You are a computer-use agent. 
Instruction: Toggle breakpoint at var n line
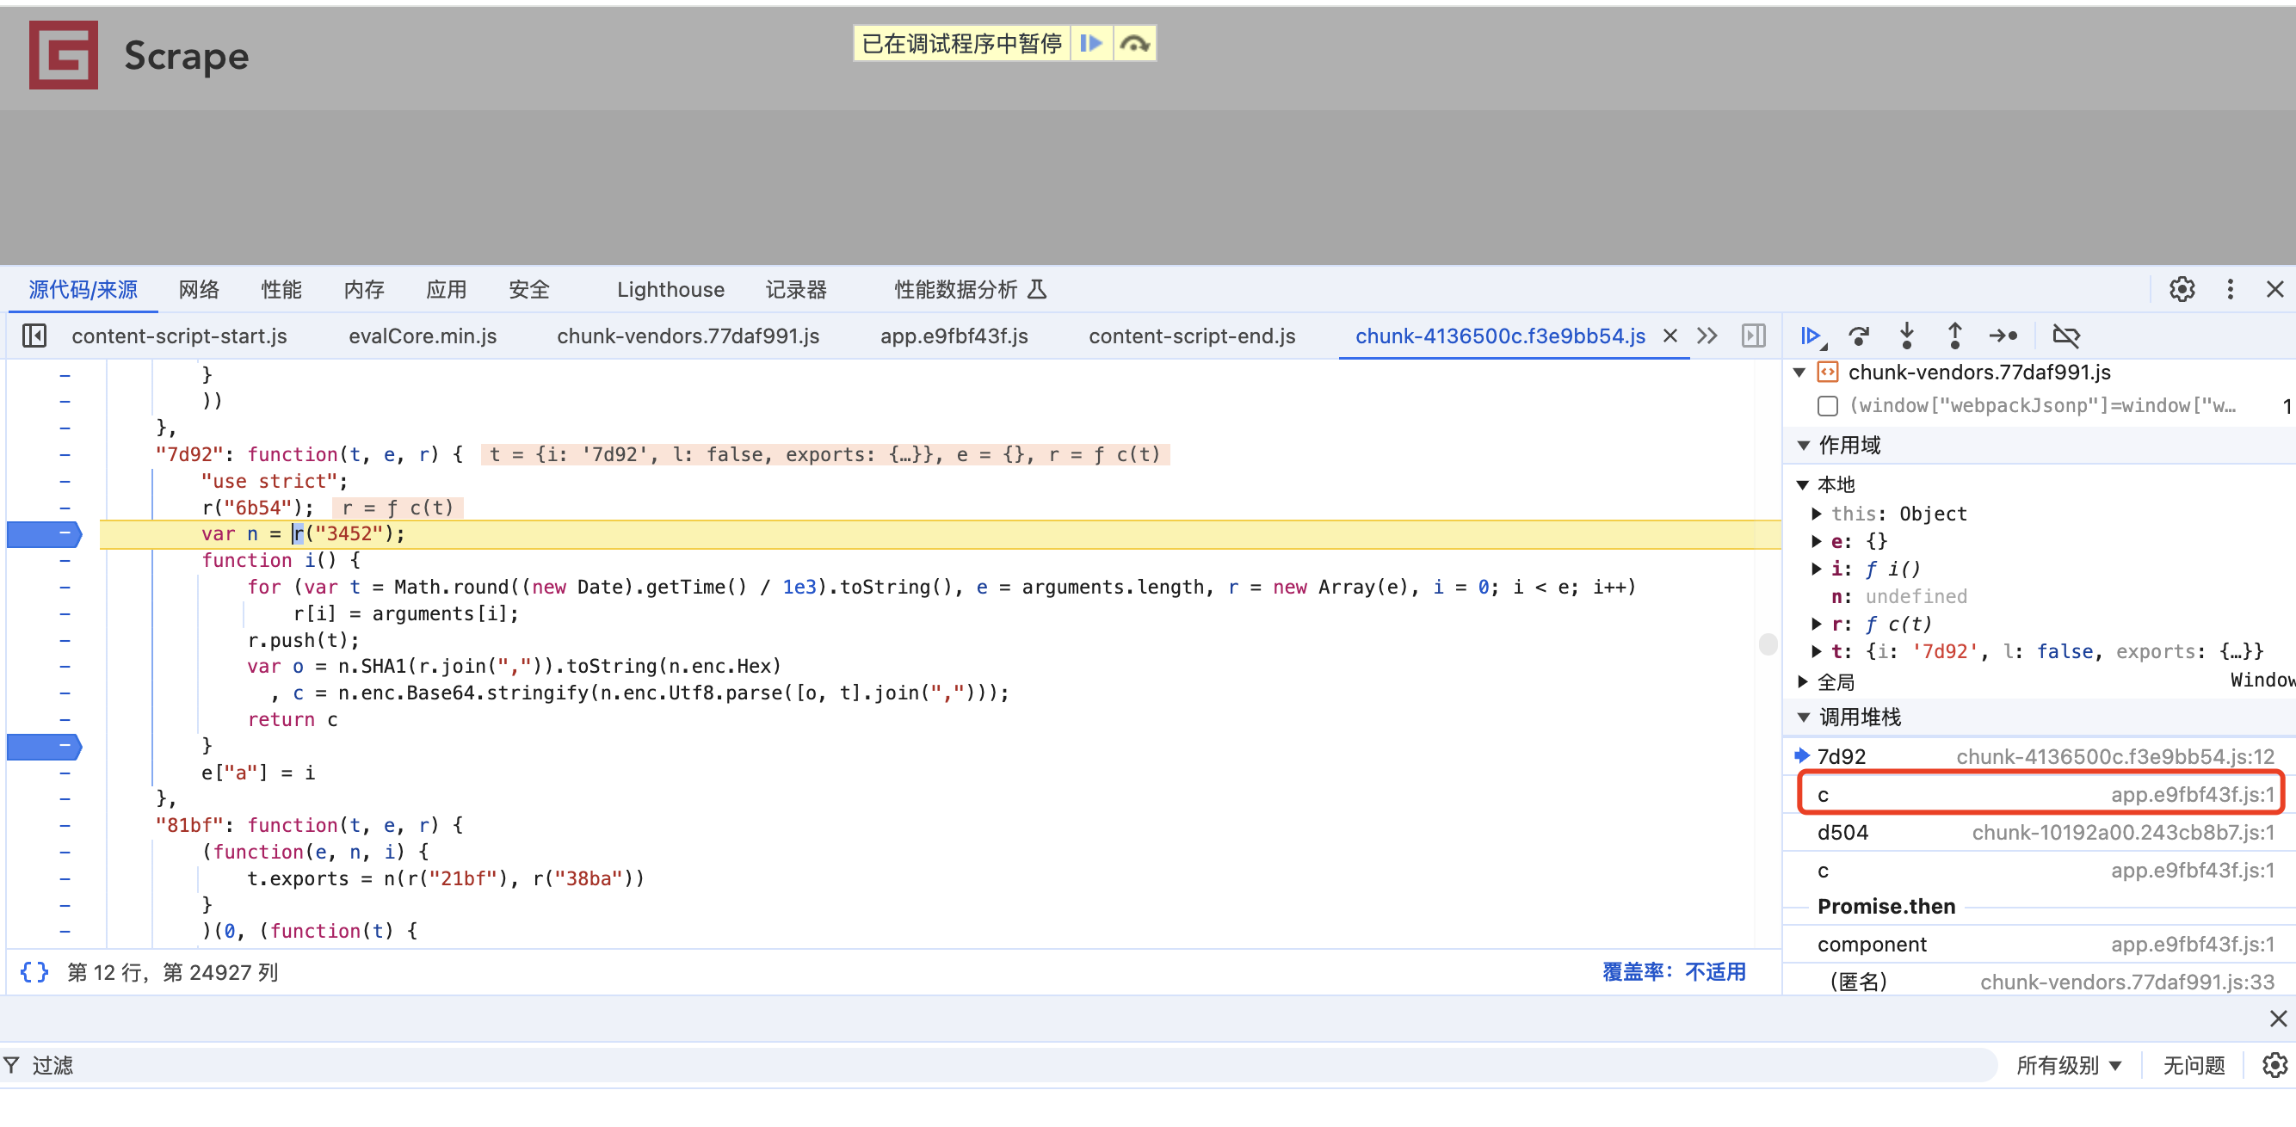(45, 533)
